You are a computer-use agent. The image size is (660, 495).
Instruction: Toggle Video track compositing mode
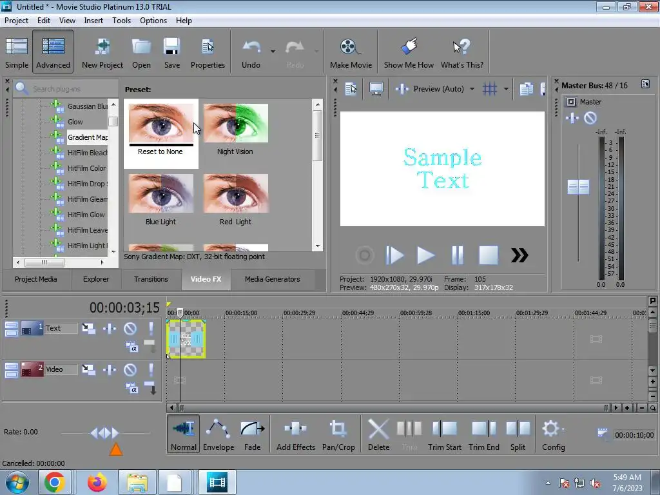pyautogui.click(x=131, y=389)
